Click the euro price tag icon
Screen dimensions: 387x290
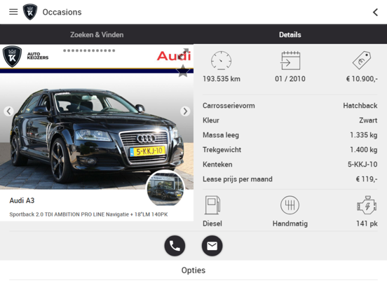(362, 60)
